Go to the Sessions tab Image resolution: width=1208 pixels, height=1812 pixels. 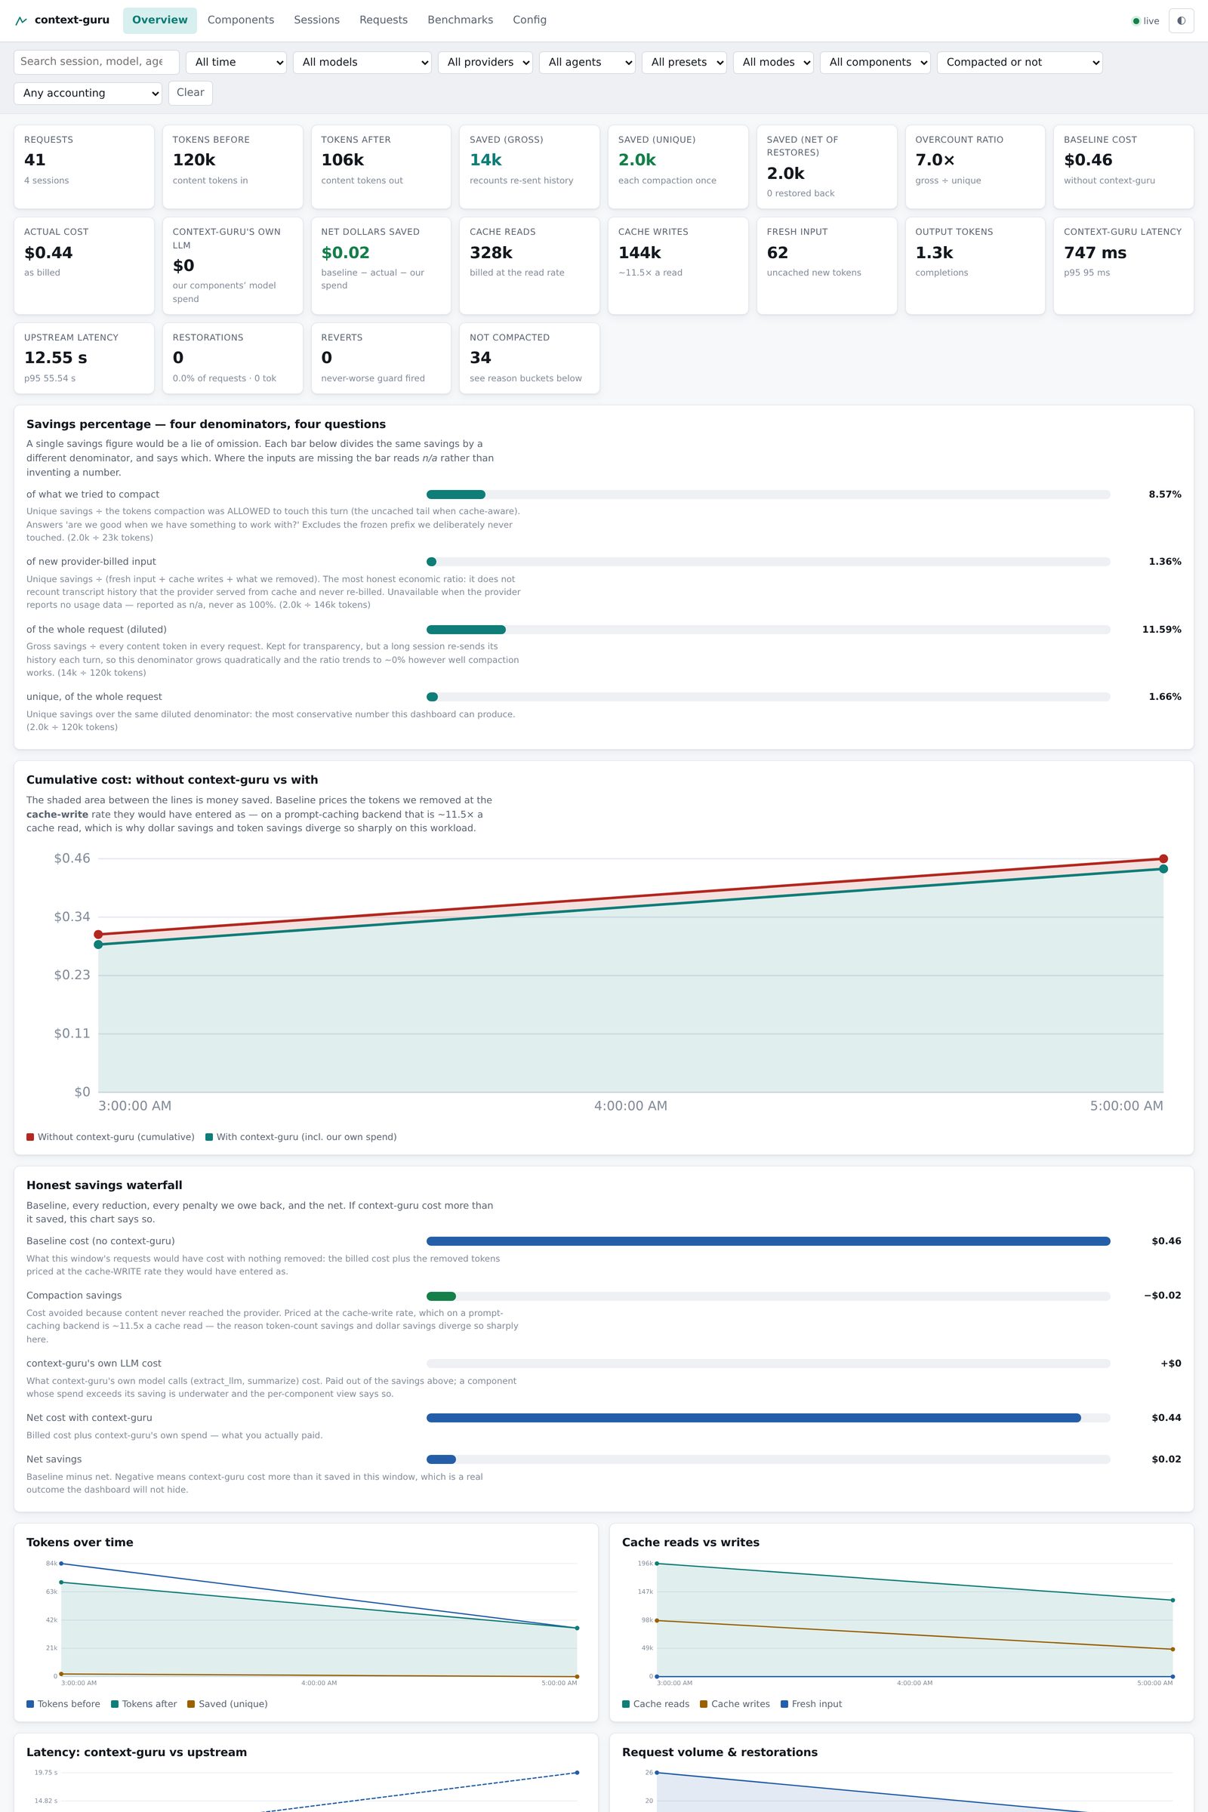click(x=316, y=20)
